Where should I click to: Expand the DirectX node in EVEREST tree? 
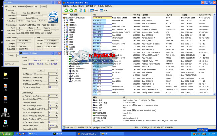64,39
